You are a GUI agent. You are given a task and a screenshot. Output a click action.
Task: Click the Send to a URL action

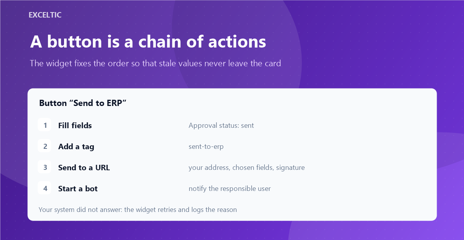84,168
